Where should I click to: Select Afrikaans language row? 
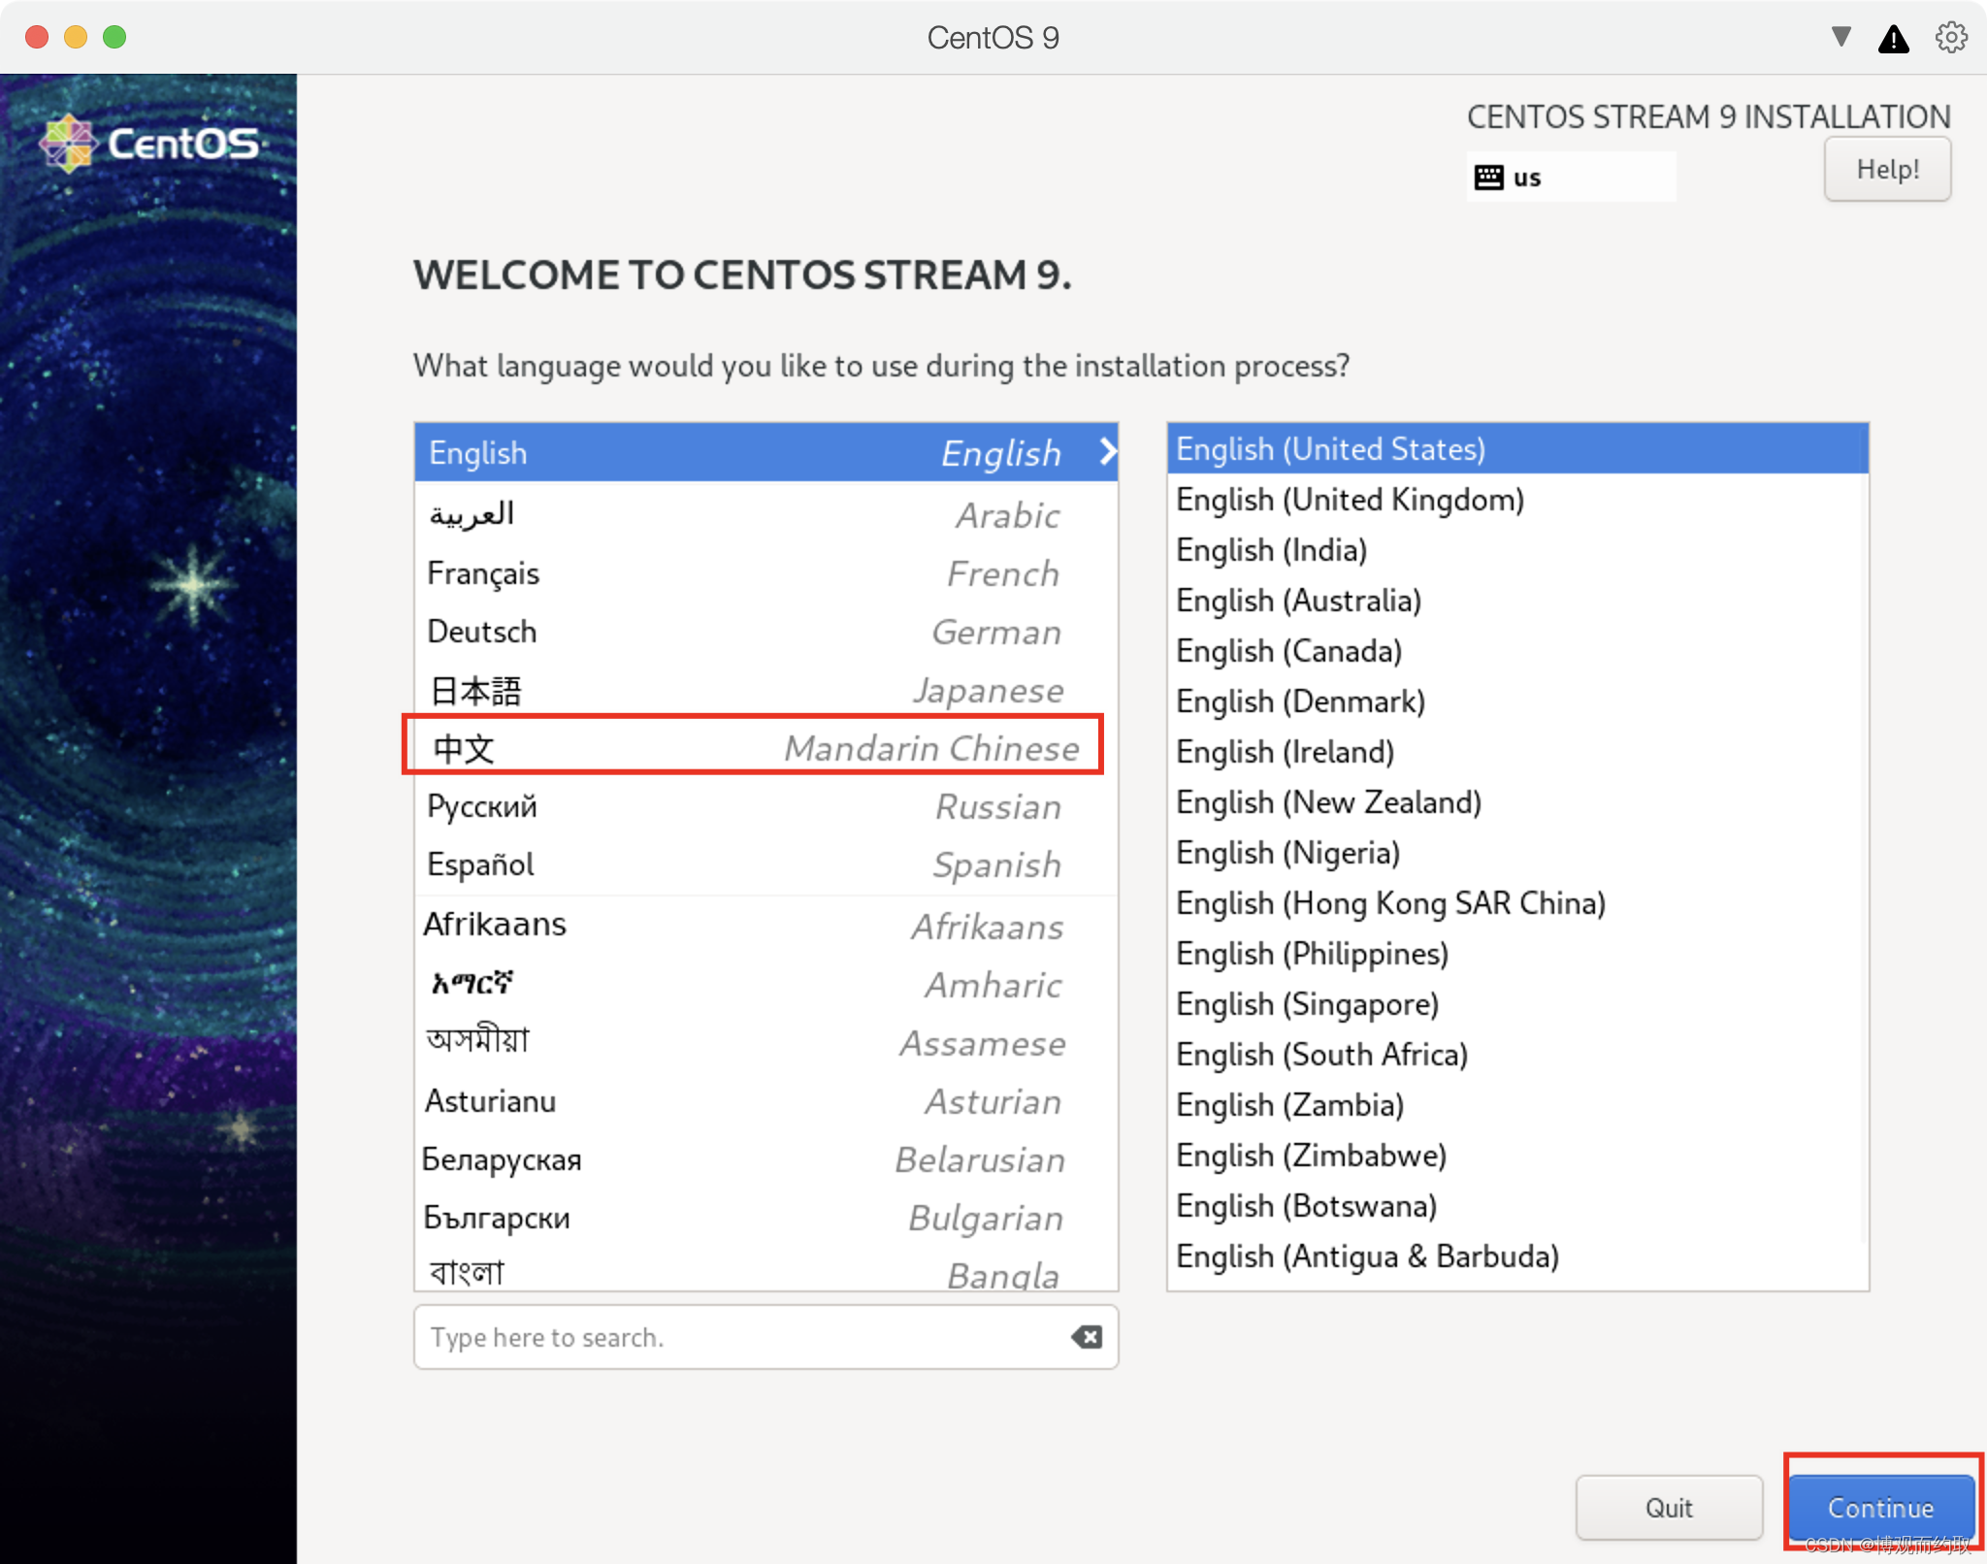click(765, 925)
